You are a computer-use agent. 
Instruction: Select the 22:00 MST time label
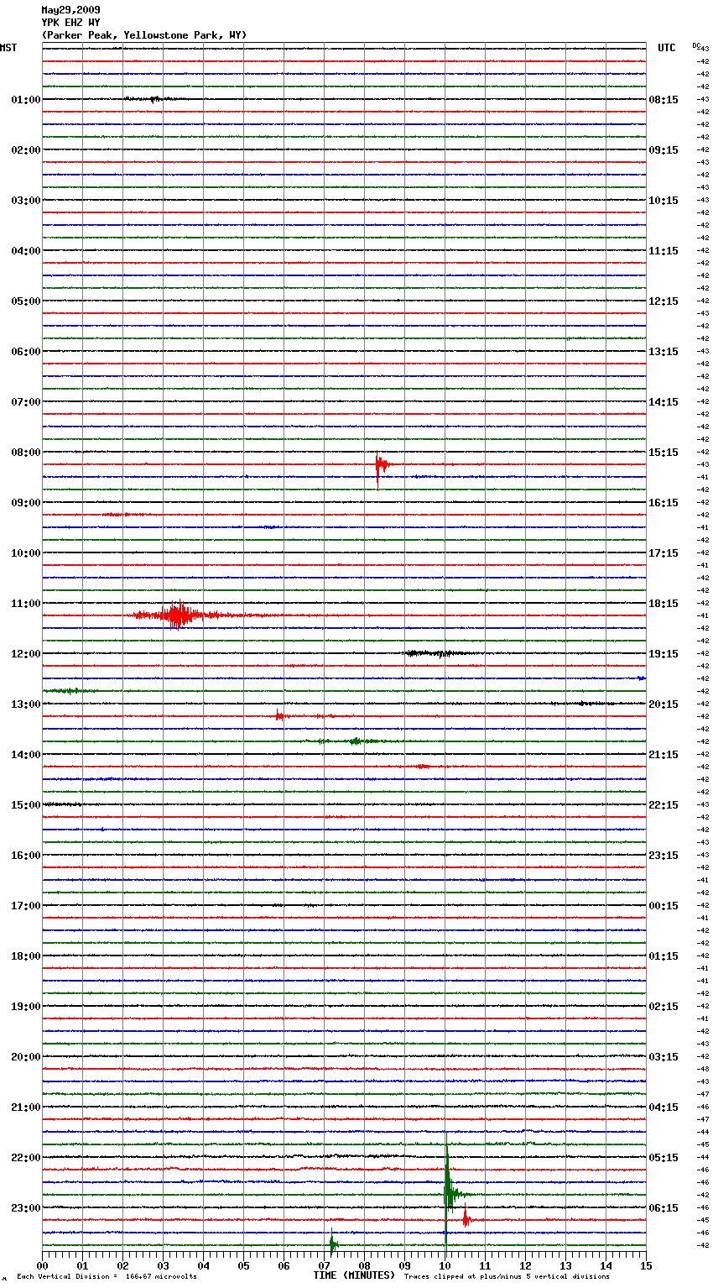point(25,1158)
